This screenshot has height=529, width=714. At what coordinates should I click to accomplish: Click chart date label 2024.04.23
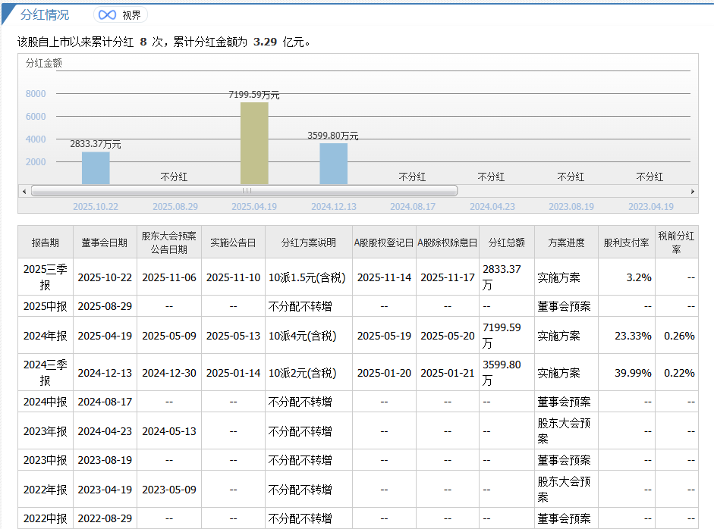point(492,206)
